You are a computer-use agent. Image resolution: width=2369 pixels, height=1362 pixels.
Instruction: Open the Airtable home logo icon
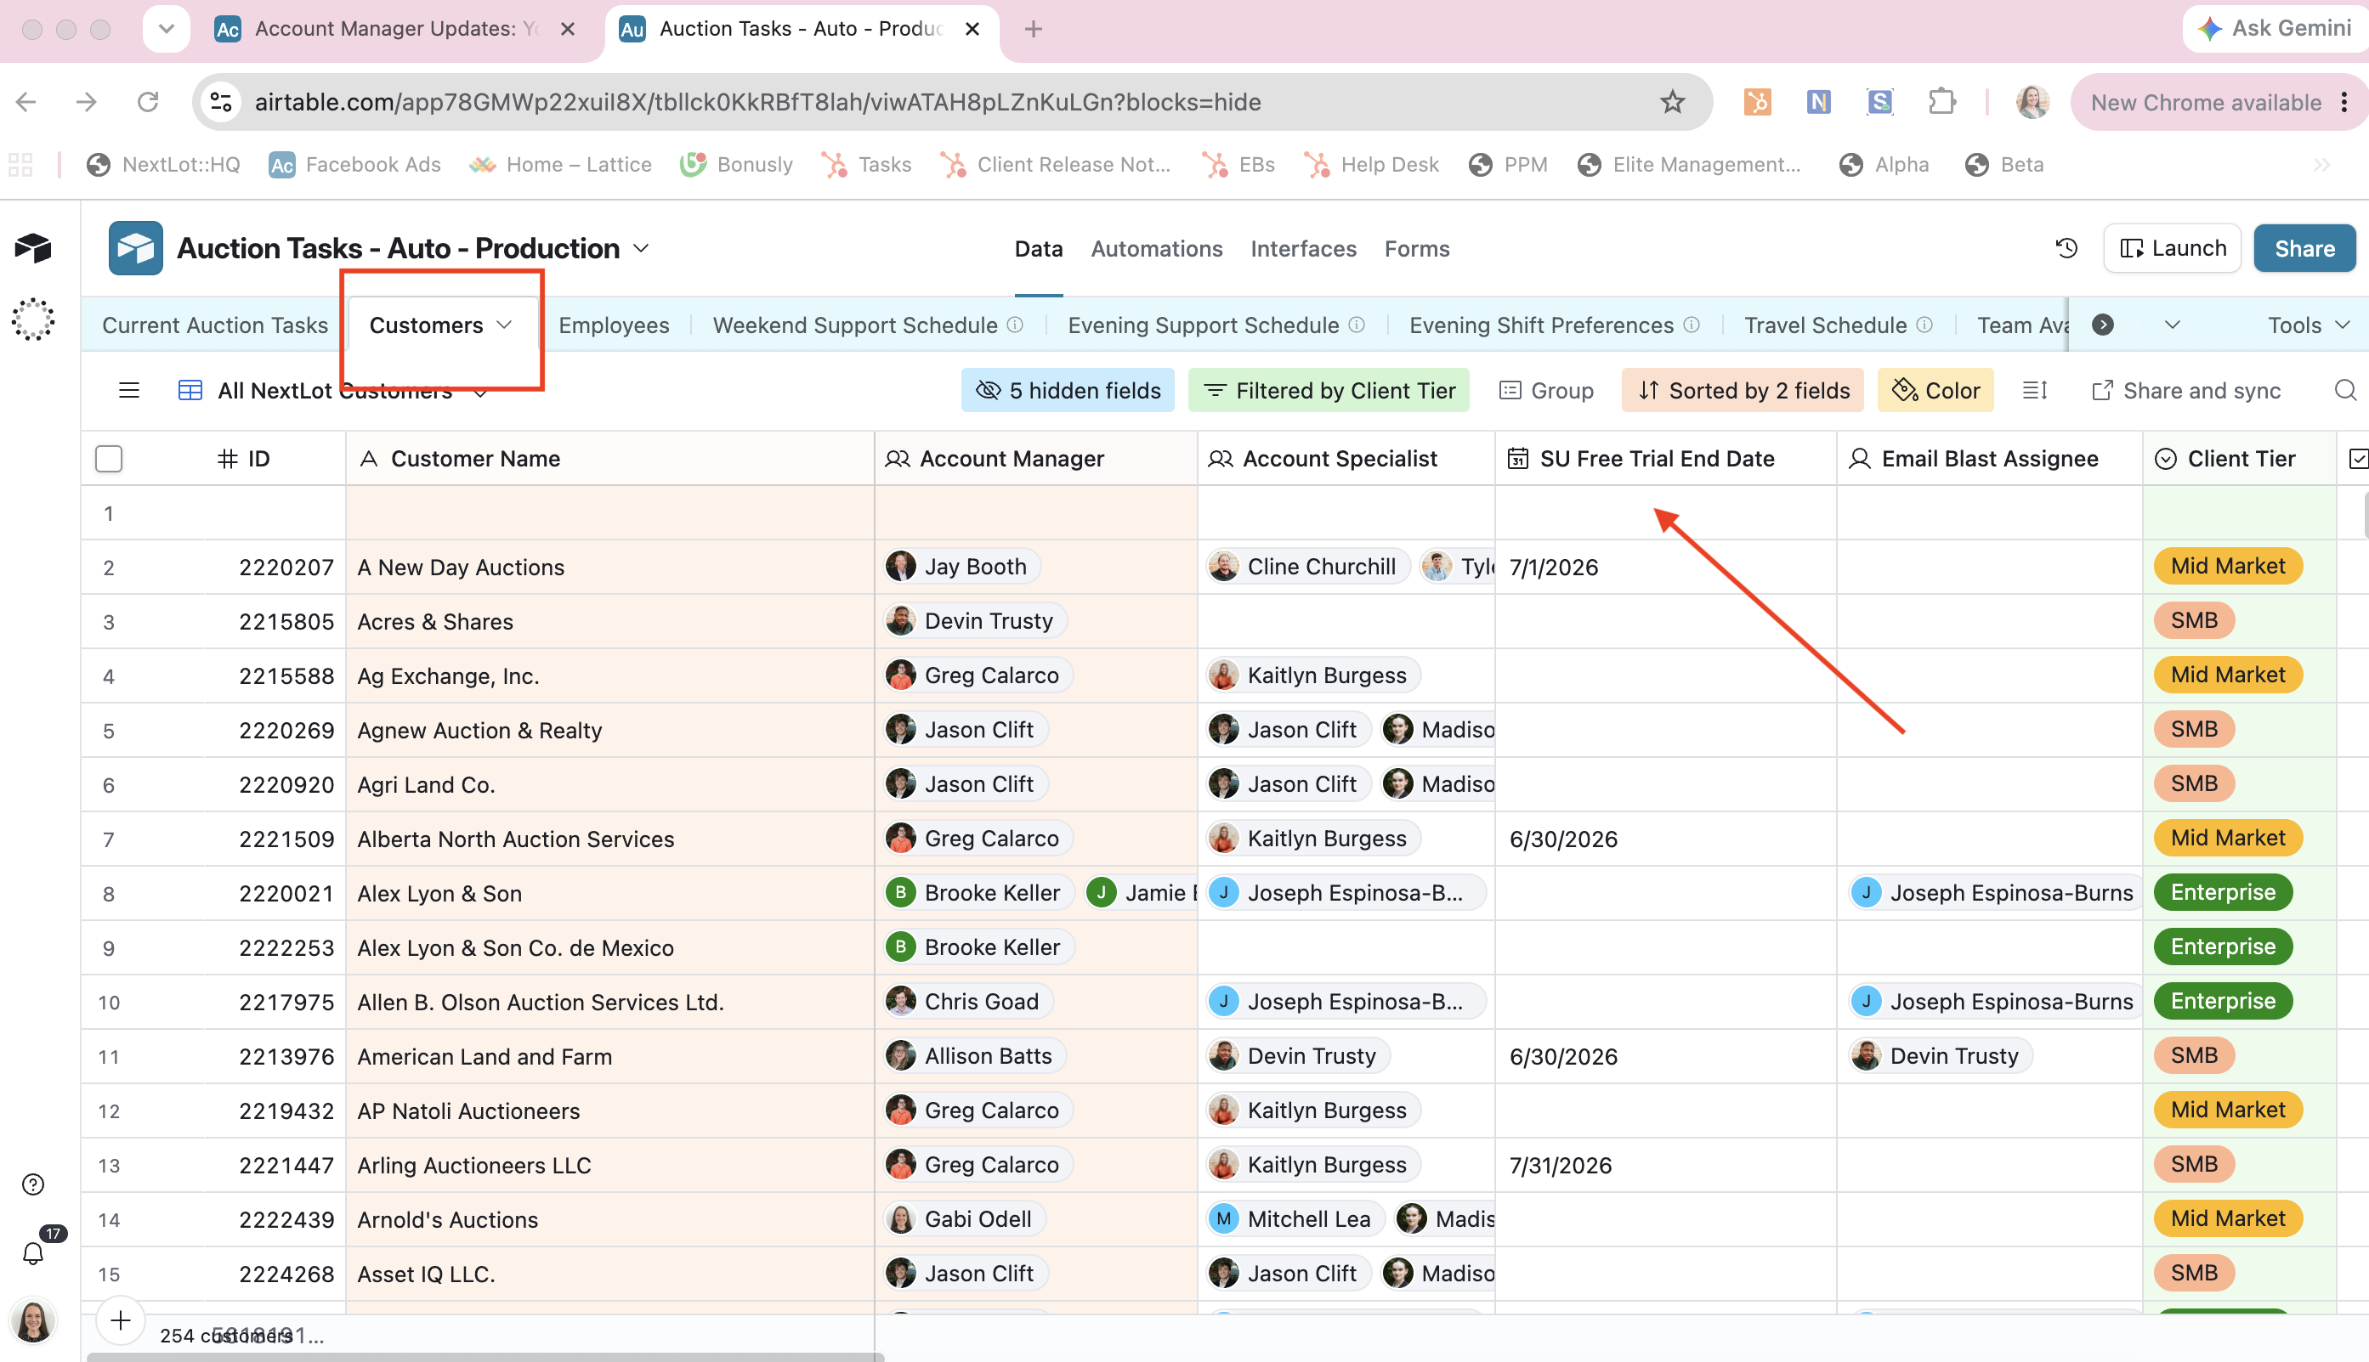click(x=33, y=248)
